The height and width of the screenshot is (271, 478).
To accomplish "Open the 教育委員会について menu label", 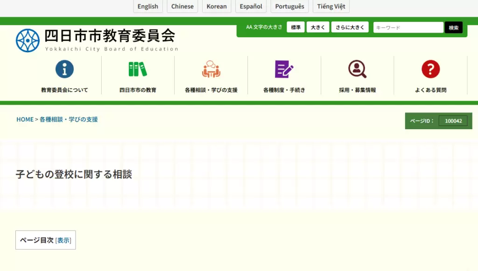I will pos(64,90).
